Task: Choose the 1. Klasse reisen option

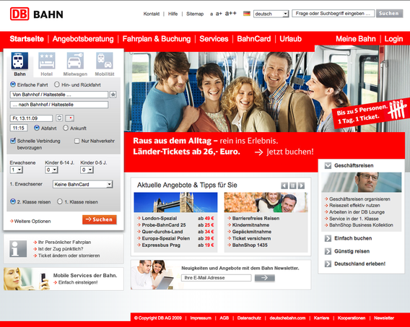Action: point(60,201)
